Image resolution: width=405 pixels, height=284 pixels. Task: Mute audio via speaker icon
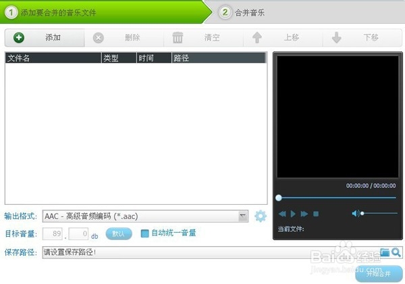[x=356, y=214]
